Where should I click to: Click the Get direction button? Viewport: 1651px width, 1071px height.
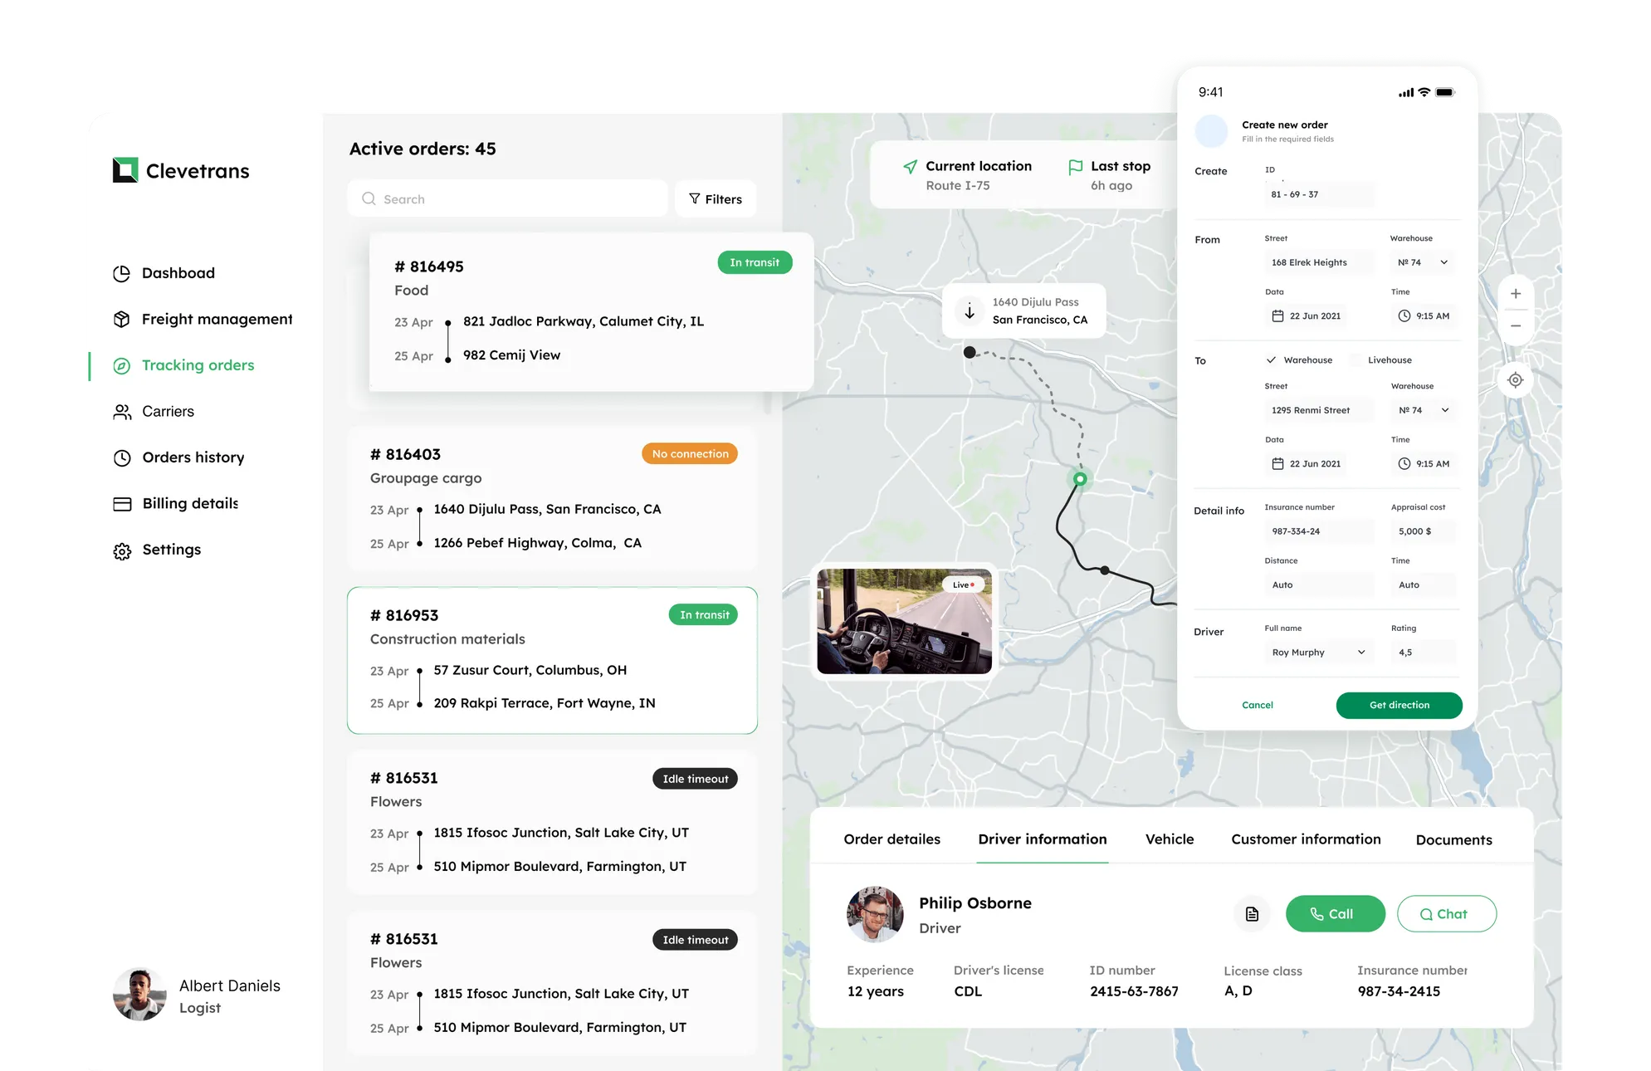click(1399, 704)
